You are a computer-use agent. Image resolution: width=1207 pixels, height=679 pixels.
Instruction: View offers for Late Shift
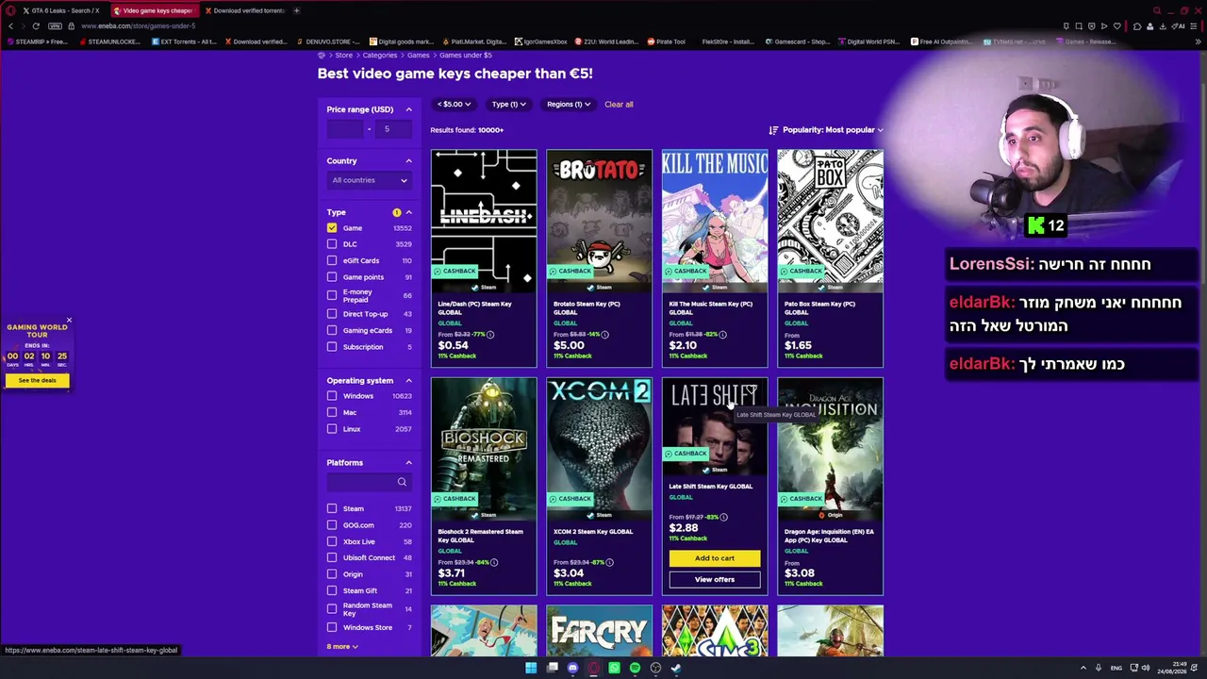(715, 580)
